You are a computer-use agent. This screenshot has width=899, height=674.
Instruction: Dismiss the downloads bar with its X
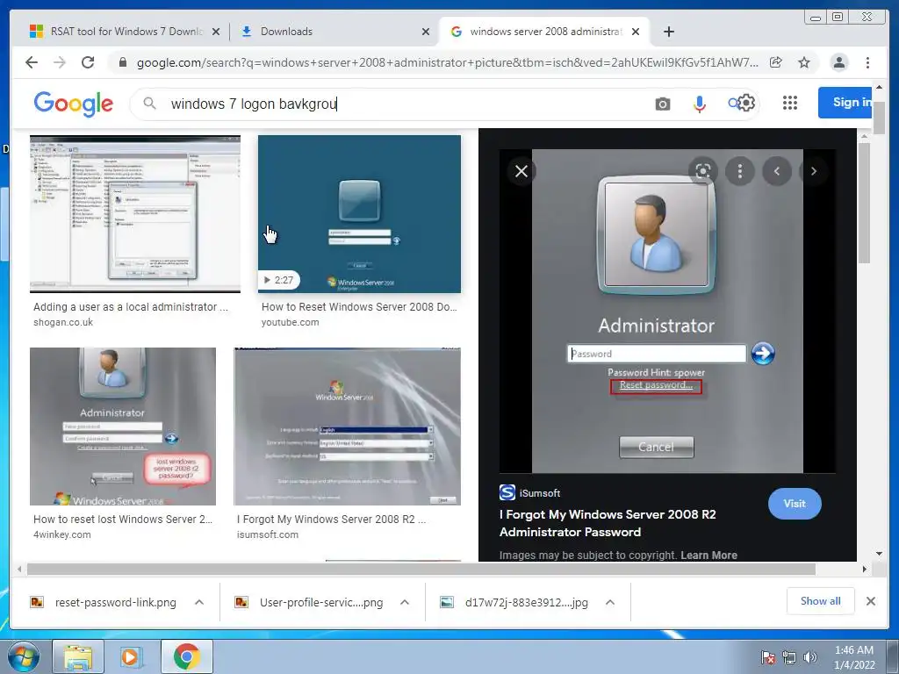(x=870, y=601)
